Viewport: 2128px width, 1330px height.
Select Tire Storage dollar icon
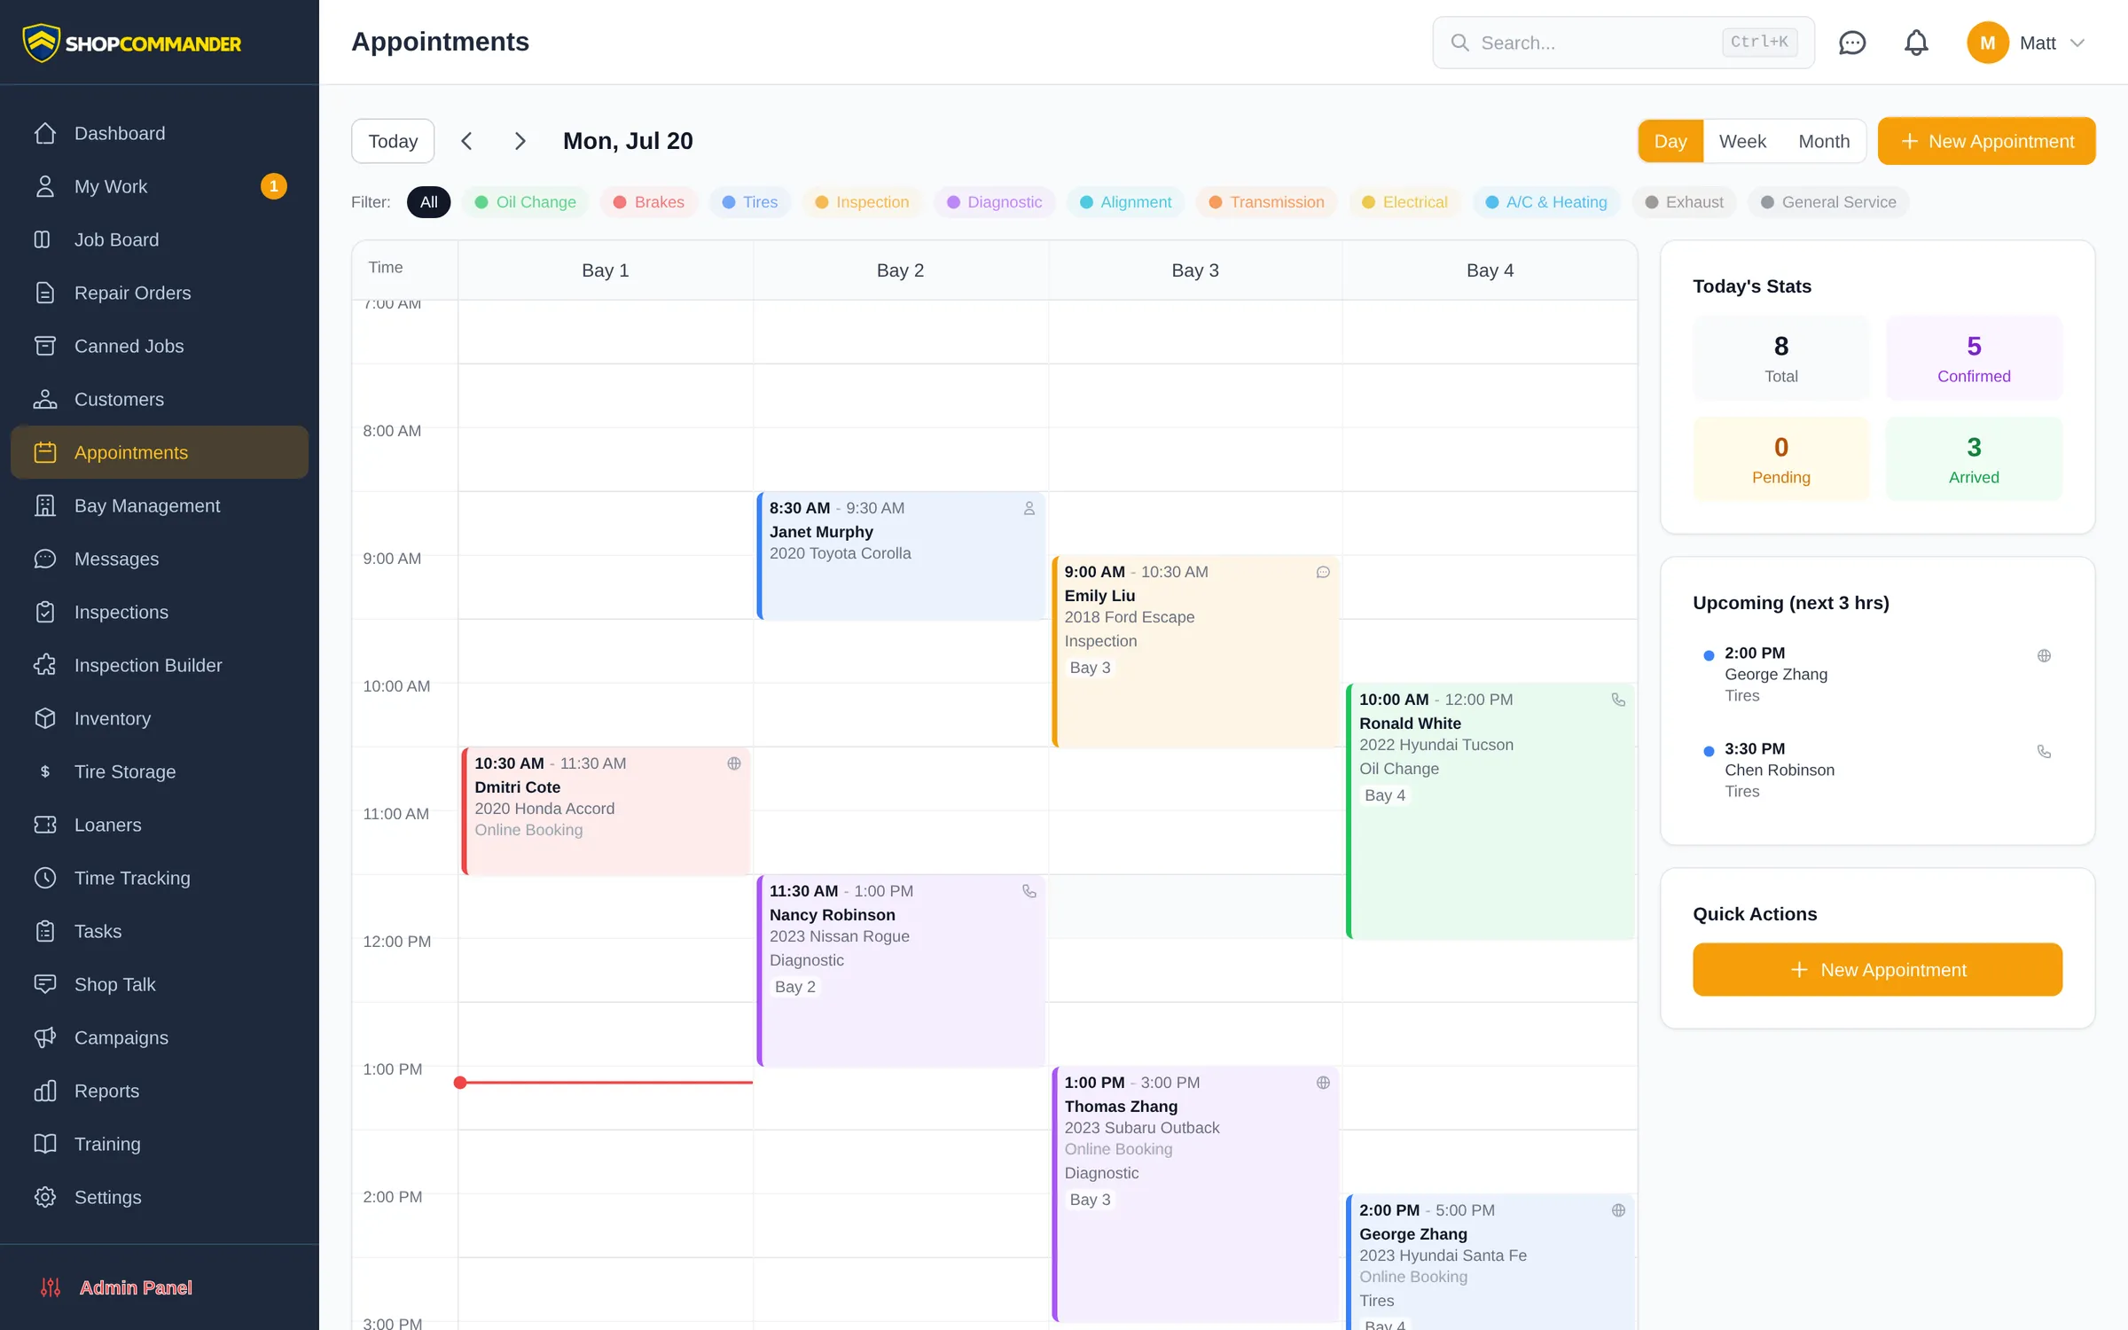click(44, 771)
